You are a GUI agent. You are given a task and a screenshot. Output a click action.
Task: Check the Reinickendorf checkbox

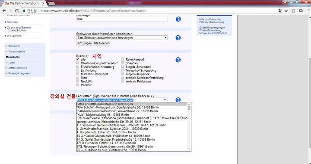123,59
